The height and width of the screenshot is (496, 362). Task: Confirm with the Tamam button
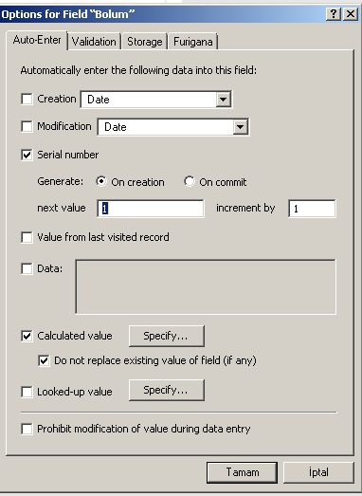pyautogui.click(x=243, y=472)
